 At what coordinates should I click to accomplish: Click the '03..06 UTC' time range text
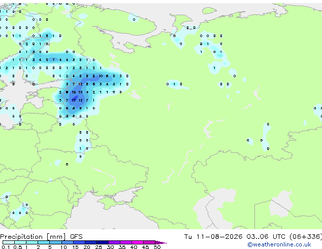[x=266, y=237]
